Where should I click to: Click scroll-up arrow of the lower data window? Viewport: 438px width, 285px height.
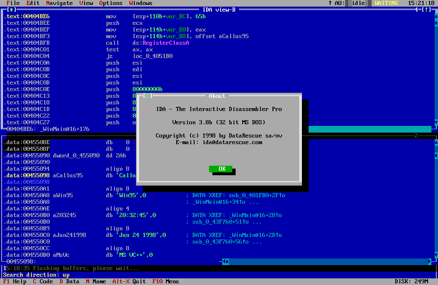point(436,142)
